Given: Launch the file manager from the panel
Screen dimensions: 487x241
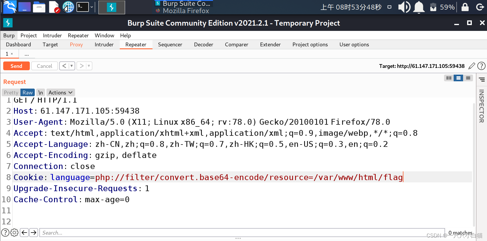Looking at the screenshot, I should tap(39, 7).
